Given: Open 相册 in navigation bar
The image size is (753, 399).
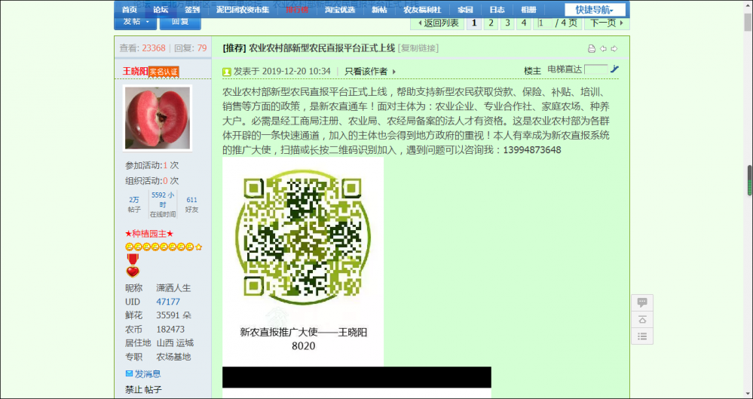Looking at the screenshot, I should [528, 10].
